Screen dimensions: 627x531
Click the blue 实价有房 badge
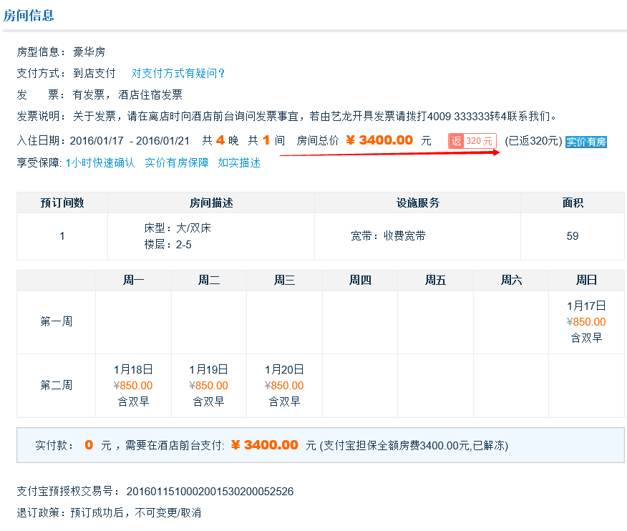point(586,142)
